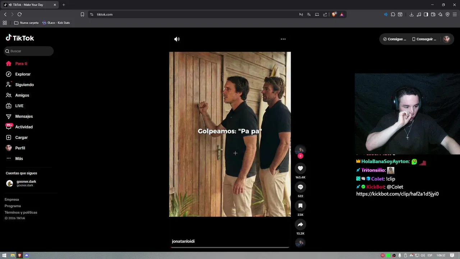Like the video with heart icon
This screenshot has width=460, height=259.
click(x=300, y=168)
